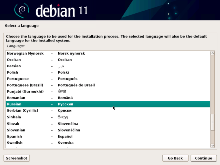Choose Swedish - Svenska
This screenshot has width=220, height=165.
(x=108, y=143)
